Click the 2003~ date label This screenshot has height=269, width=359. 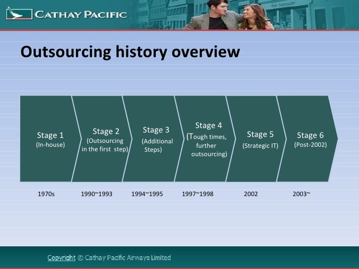click(x=301, y=194)
